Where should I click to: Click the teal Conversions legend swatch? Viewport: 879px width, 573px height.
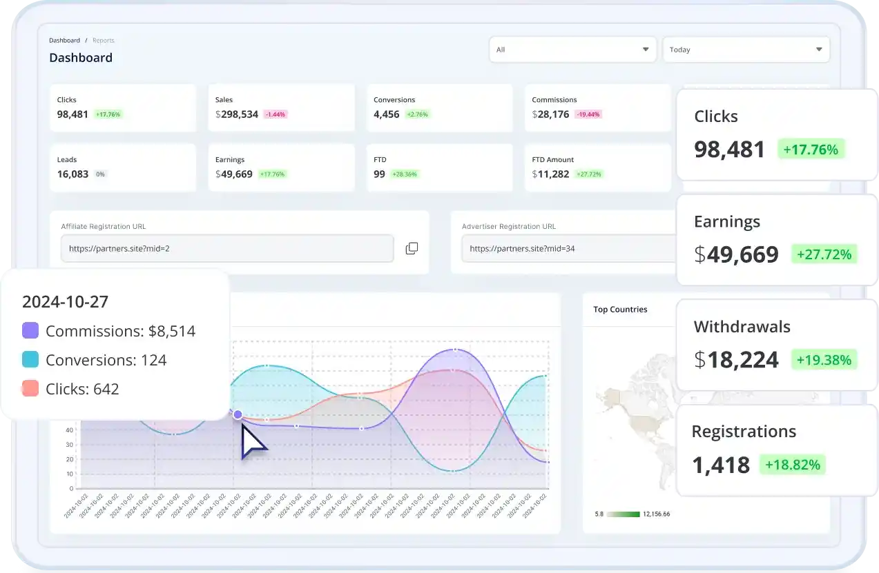pos(30,359)
